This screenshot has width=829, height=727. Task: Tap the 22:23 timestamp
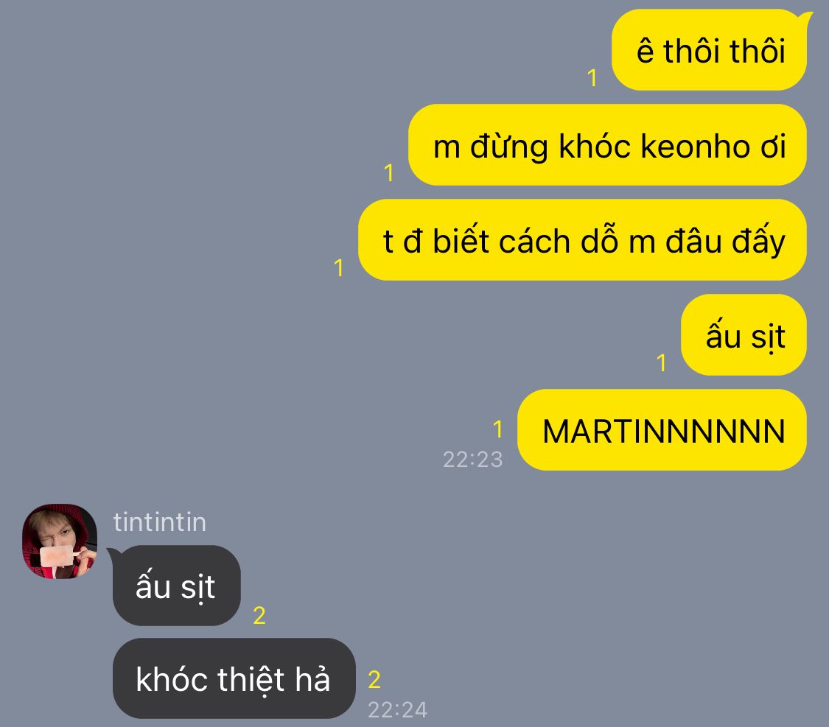(x=472, y=460)
